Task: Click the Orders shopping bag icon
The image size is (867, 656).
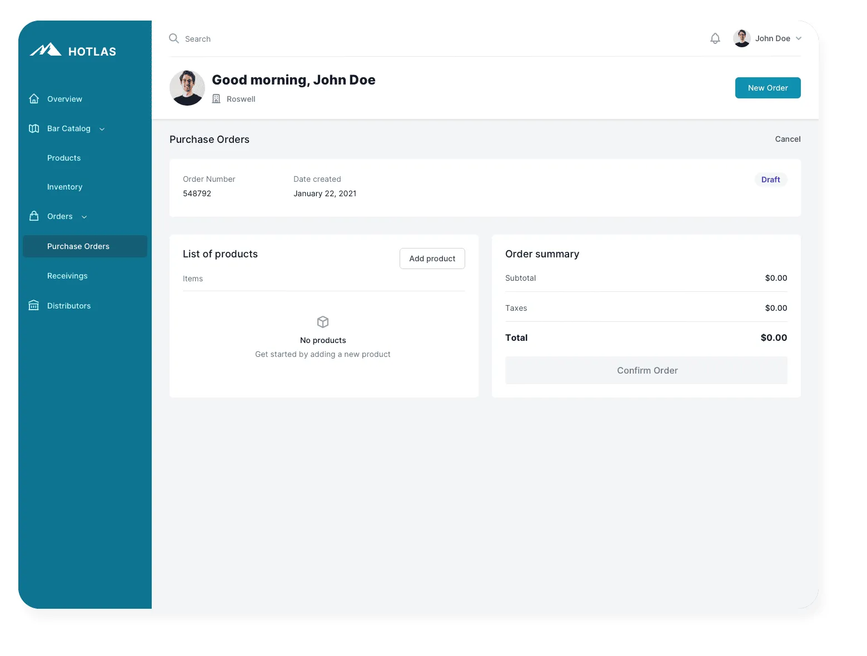Action: click(34, 216)
